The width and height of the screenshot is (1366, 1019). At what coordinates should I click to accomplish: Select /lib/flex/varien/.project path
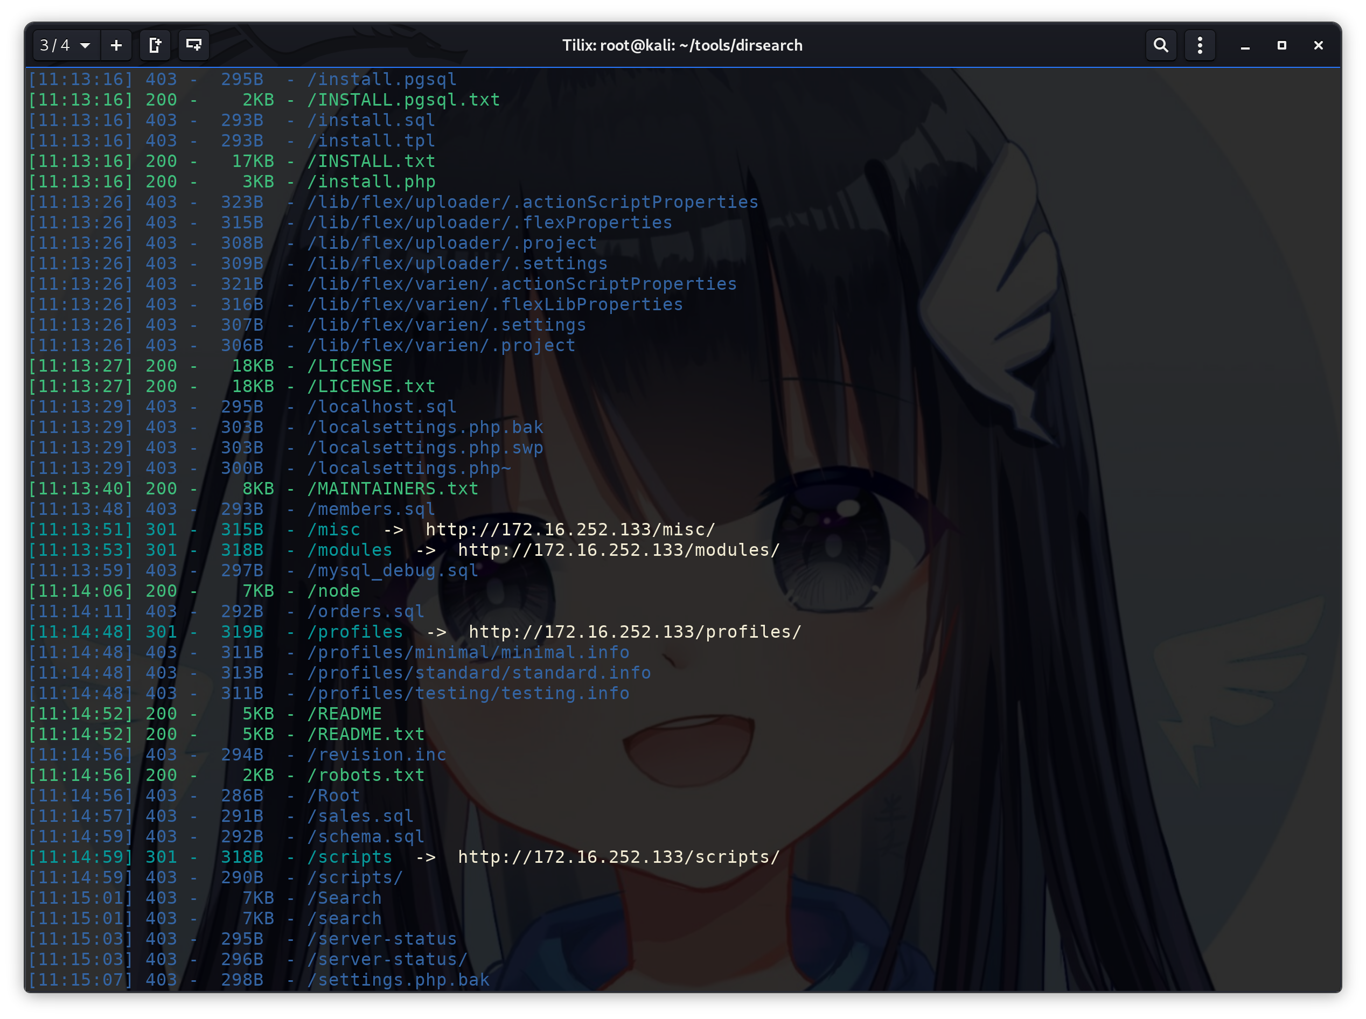point(441,345)
